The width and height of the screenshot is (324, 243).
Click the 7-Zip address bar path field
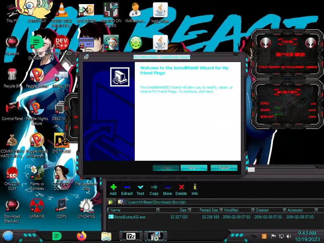click(x=220, y=202)
